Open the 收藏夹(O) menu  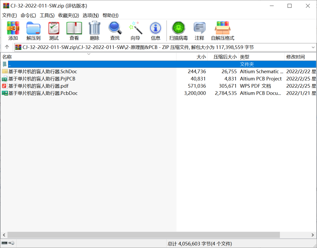pos(68,15)
